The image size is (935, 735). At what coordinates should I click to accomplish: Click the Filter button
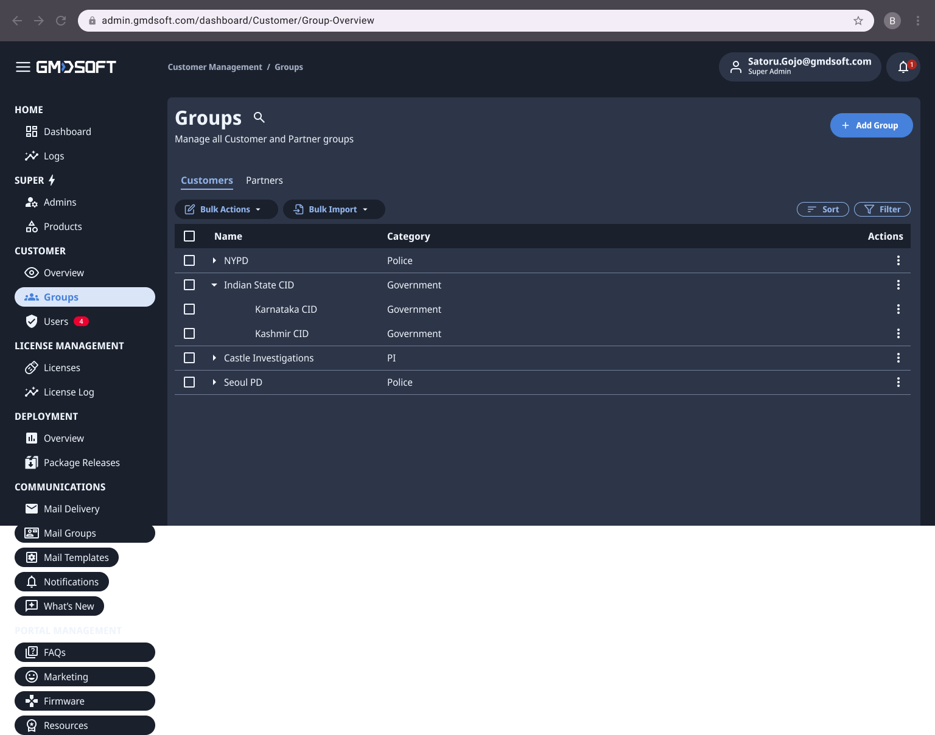[882, 209]
